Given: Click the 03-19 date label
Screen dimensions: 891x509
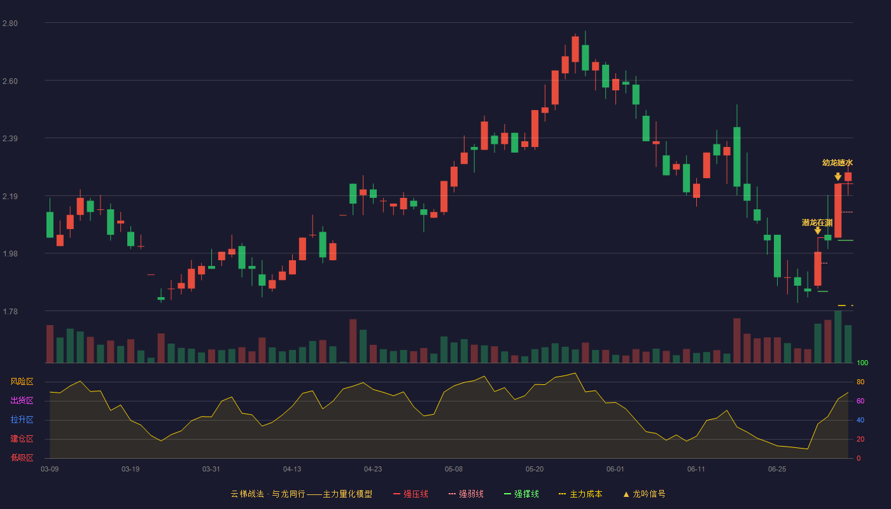Looking at the screenshot, I should [130, 469].
